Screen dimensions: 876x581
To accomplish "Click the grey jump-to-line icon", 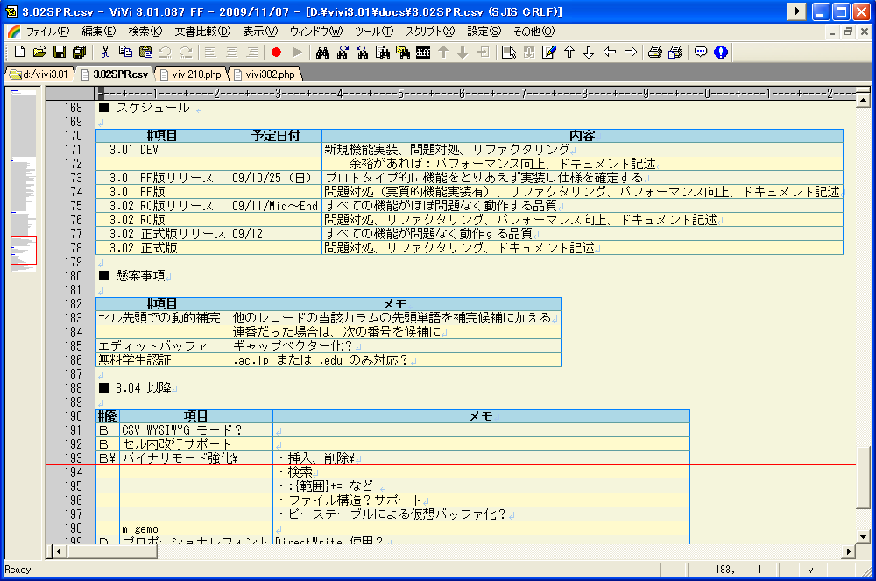I will 484,52.
